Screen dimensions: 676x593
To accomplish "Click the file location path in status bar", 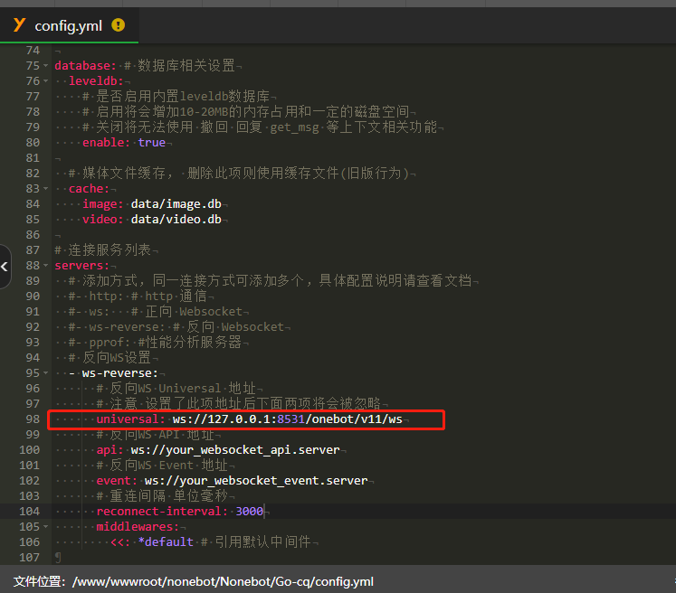I will click(223, 582).
